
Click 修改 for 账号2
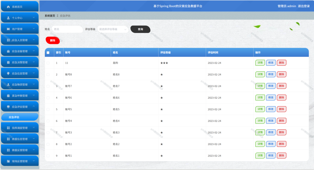[271, 144]
